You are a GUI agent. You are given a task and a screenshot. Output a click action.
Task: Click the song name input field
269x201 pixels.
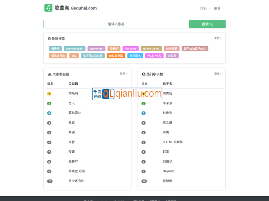click(x=116, y=24)
